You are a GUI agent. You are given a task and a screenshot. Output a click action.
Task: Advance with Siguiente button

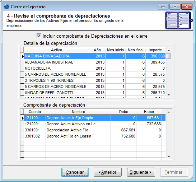pyautogui.click(x=141, y=172)
